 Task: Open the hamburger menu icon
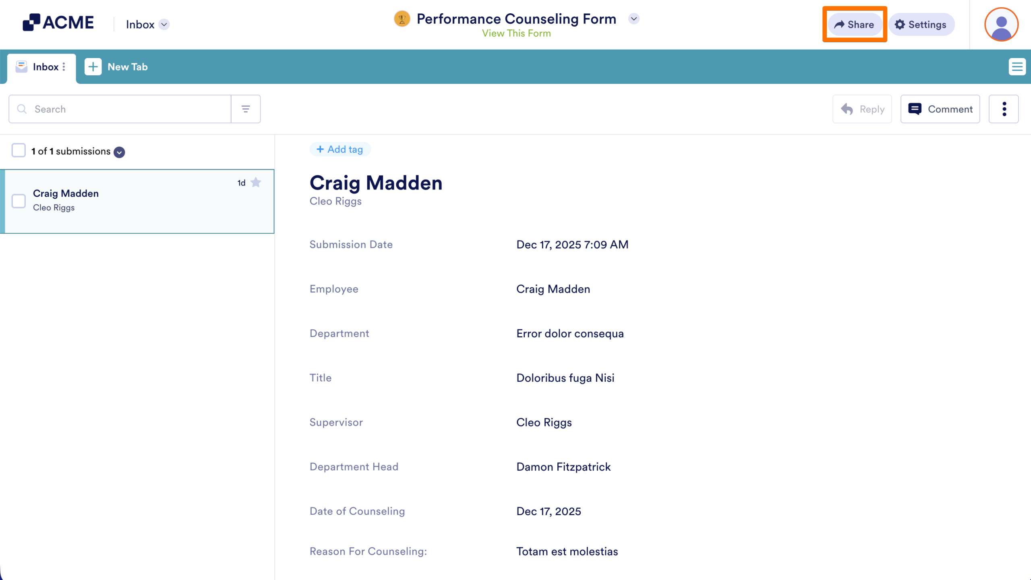pyautogui.click(x=1017, y=67)
